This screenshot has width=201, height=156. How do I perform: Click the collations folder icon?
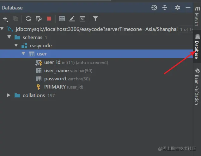17,95
